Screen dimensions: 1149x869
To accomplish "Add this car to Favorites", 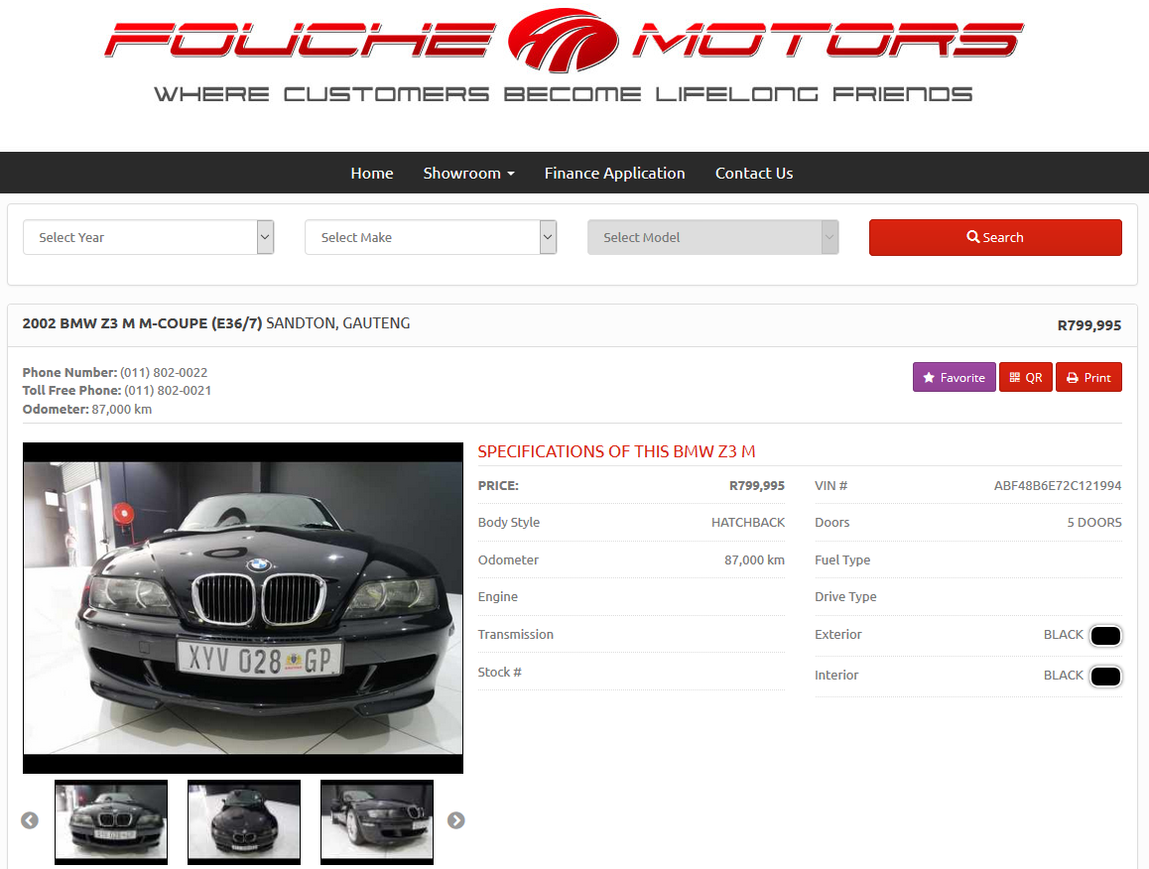I will tap(955, 377).
